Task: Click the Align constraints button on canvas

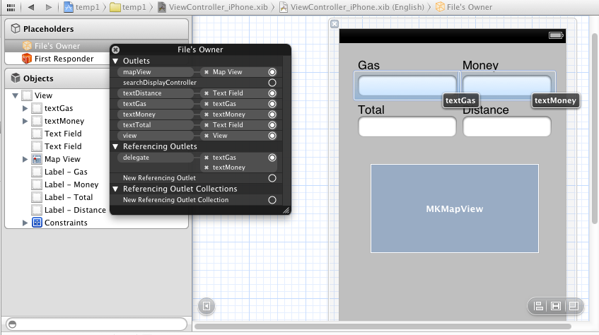Action: [x=538, y=306]
